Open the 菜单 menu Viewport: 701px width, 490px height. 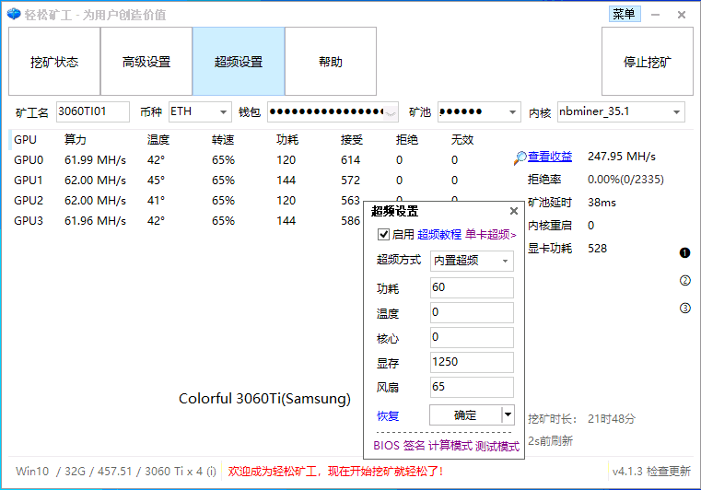coord(624,14)
